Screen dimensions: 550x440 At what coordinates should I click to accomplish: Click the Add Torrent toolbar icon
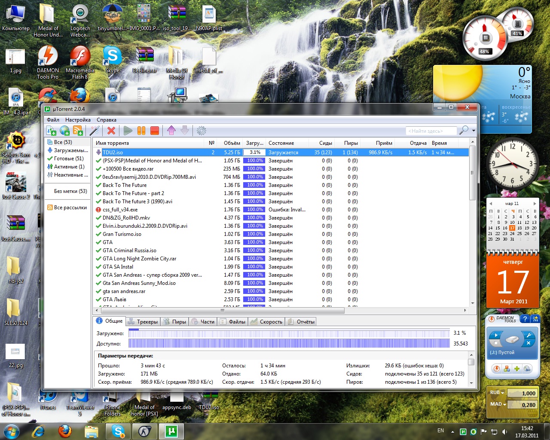51,131
